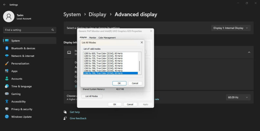This screenshot has height=131, width=260.
Task: Open the Accounts person icon
Action: 7,79
